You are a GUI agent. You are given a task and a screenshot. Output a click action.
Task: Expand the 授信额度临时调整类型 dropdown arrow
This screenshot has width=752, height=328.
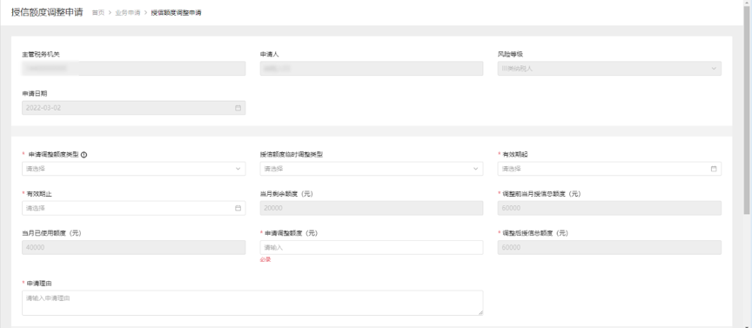point(476,169)
